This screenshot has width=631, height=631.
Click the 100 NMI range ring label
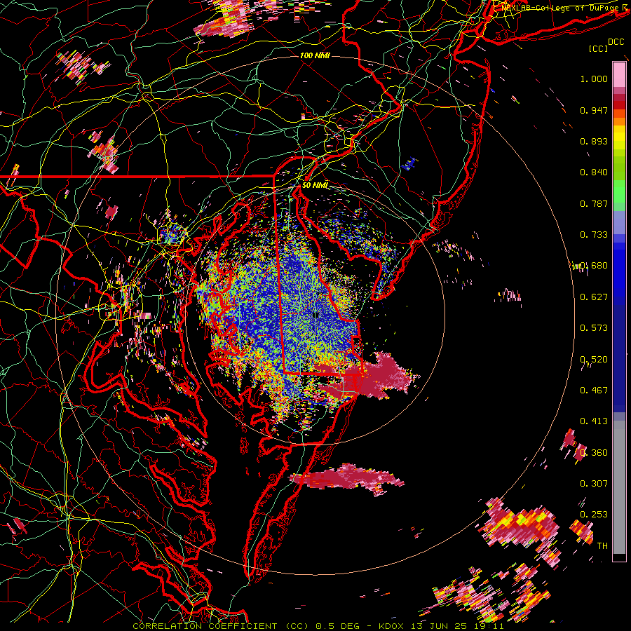click(x=315, y=55)
